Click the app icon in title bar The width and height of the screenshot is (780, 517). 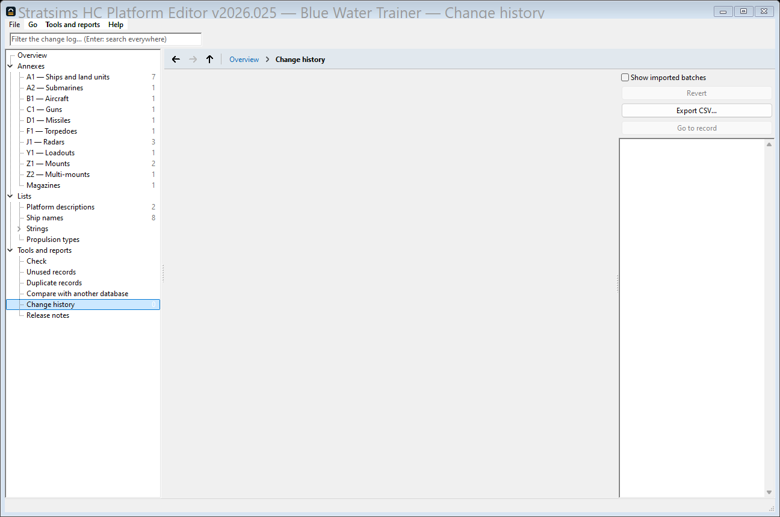11,11
